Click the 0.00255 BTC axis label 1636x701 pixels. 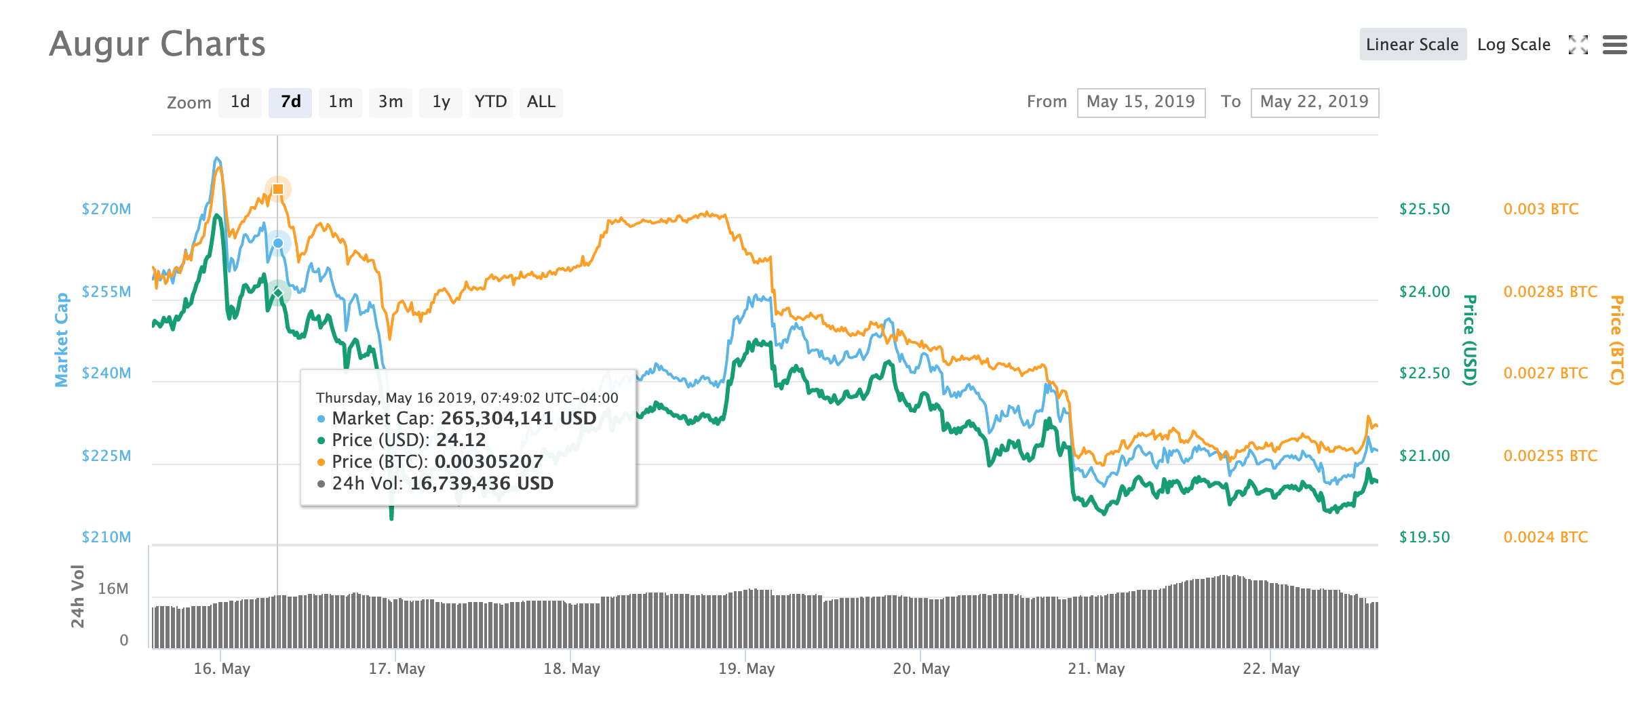(1551, 456)
